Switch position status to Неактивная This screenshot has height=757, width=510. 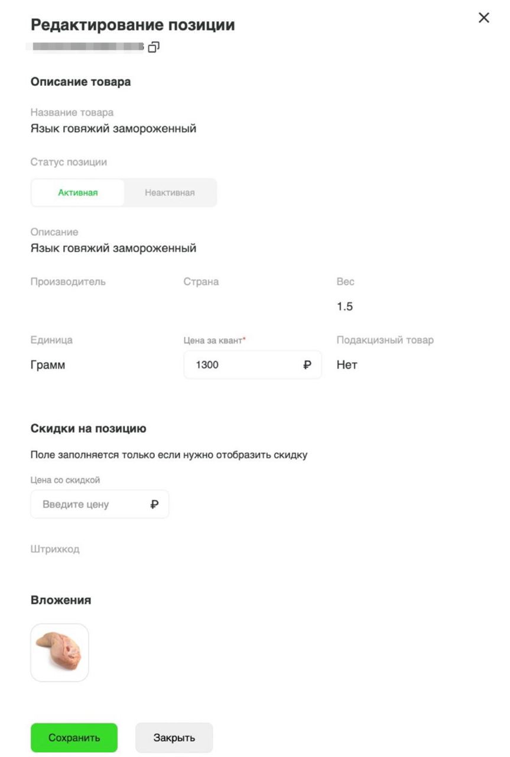point(170,193)
